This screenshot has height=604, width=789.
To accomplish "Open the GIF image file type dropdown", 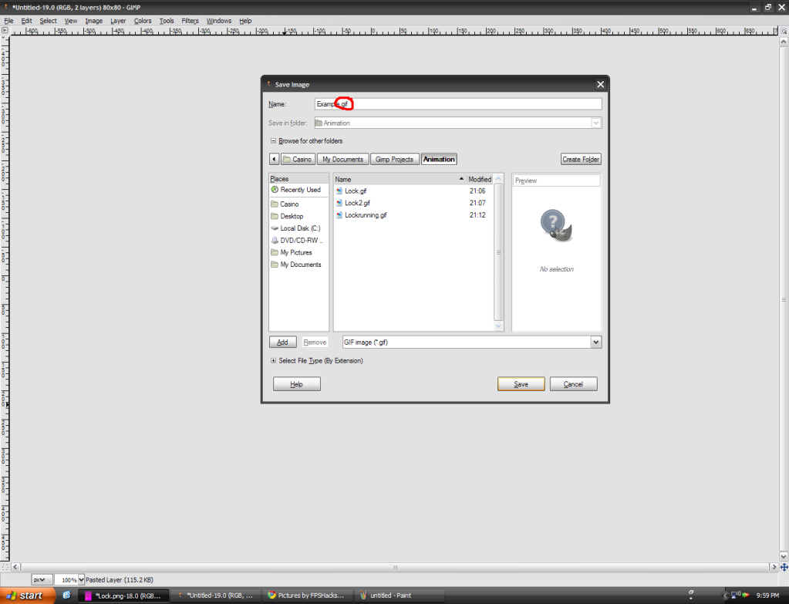I will pos(595,342).
